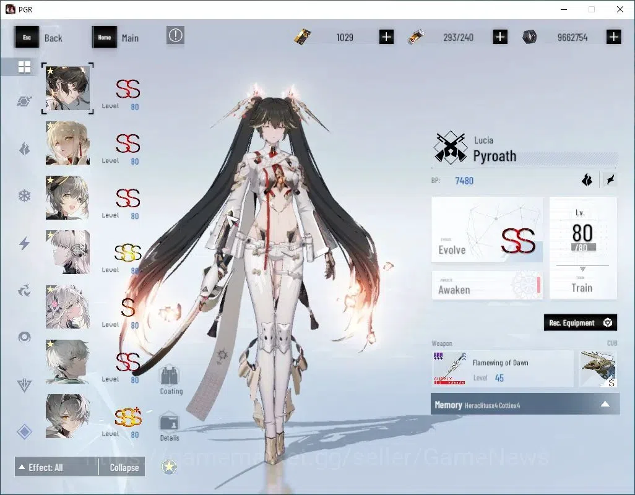
Task: Filter by physical element icon
Action: point(24,101)
